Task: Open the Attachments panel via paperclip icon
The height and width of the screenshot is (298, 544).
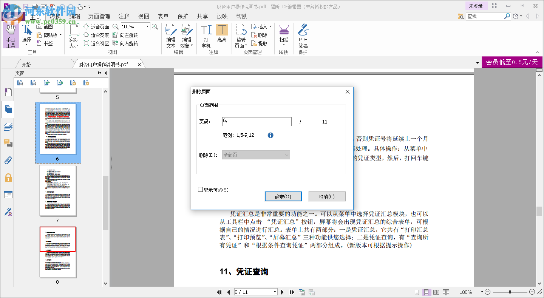Action: coord(8,160)
